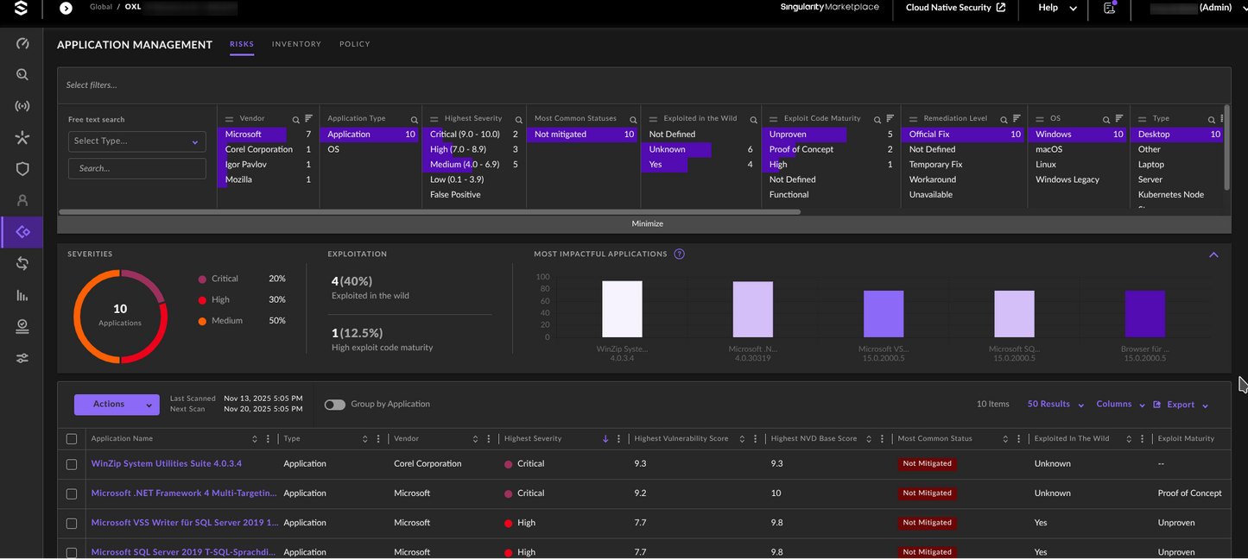1248x559 pixels.
Task: Click the sync arrows icon in the sidebar
Action: [x=22, y=262]
